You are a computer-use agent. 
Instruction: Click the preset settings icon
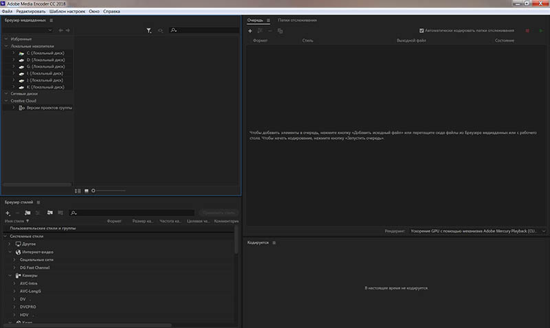click(x=38, y=213)
